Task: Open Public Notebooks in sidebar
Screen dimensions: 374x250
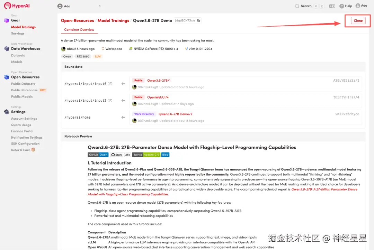Action: (x=24, y=90)
